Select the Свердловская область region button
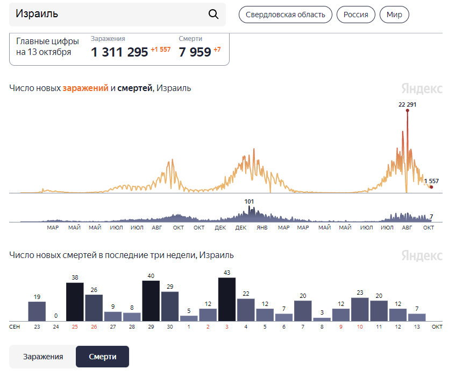 [x=286, y=15]
